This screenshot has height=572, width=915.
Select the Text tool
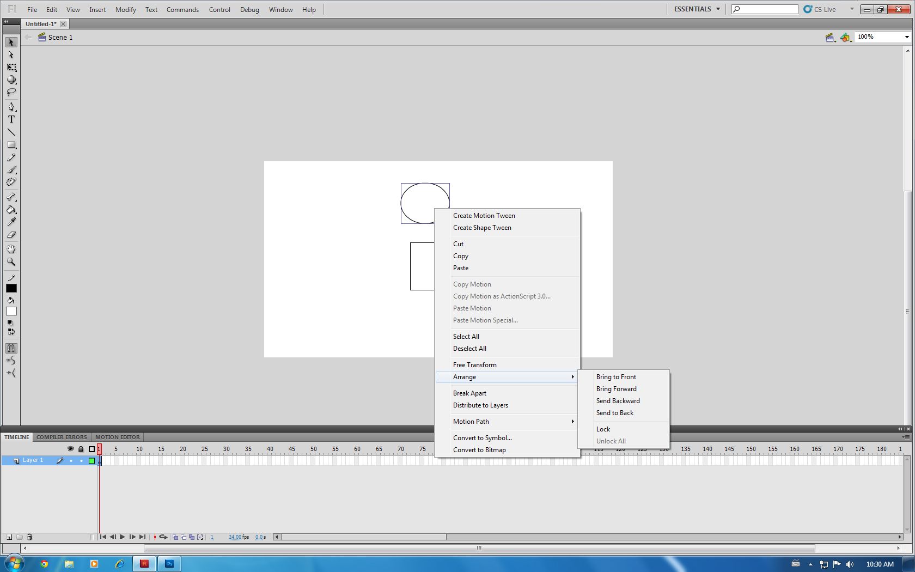11,119
